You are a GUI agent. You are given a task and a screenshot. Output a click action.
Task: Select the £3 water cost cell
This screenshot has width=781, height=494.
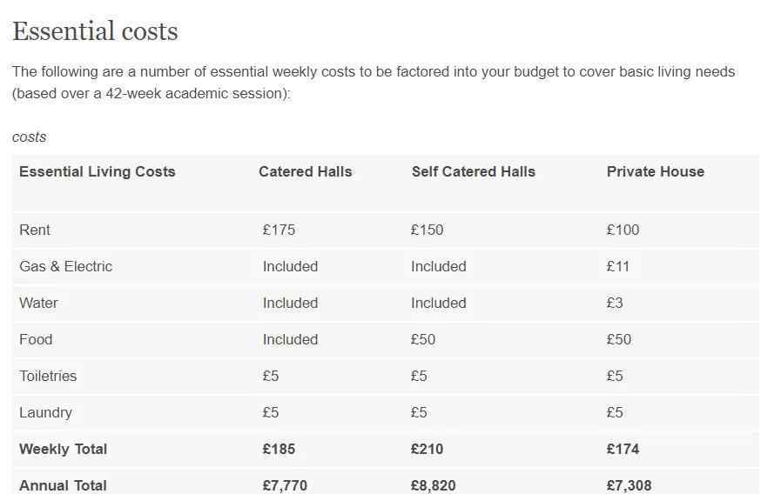coord(615,303)
